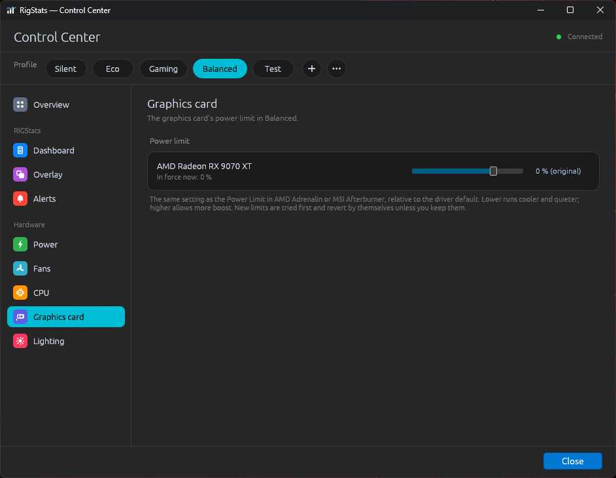The height and width of the screenshot is (478, 616).
Task: Click the '0 % (original)' value text
Action: coord(558,171)
